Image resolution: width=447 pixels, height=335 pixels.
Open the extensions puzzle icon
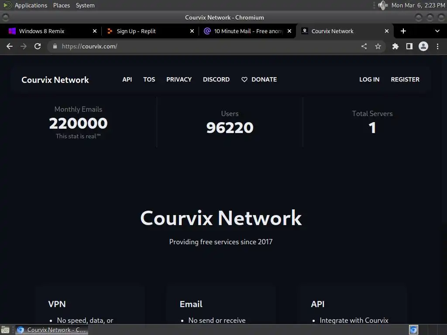coord(395,46)
